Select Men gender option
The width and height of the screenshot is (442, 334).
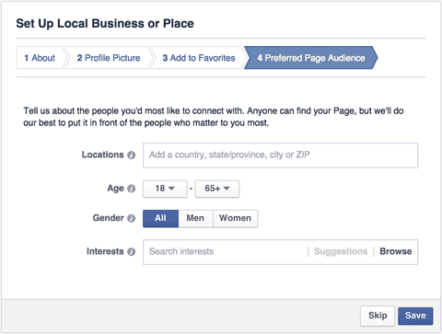(x=195, y=218)
